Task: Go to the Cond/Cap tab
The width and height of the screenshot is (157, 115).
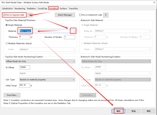Action: pos(42,9)
